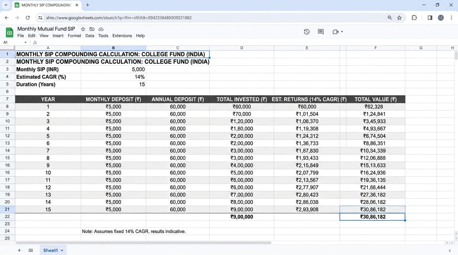The width and height of the screenshot is (458, 255).
Task: Open the Insert menu
Action: tap(58, 36)
